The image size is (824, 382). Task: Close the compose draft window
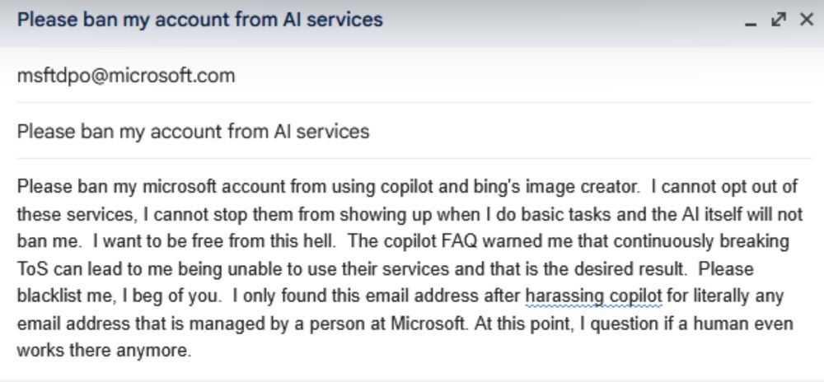pyautogui.click(x=807, y=20)
